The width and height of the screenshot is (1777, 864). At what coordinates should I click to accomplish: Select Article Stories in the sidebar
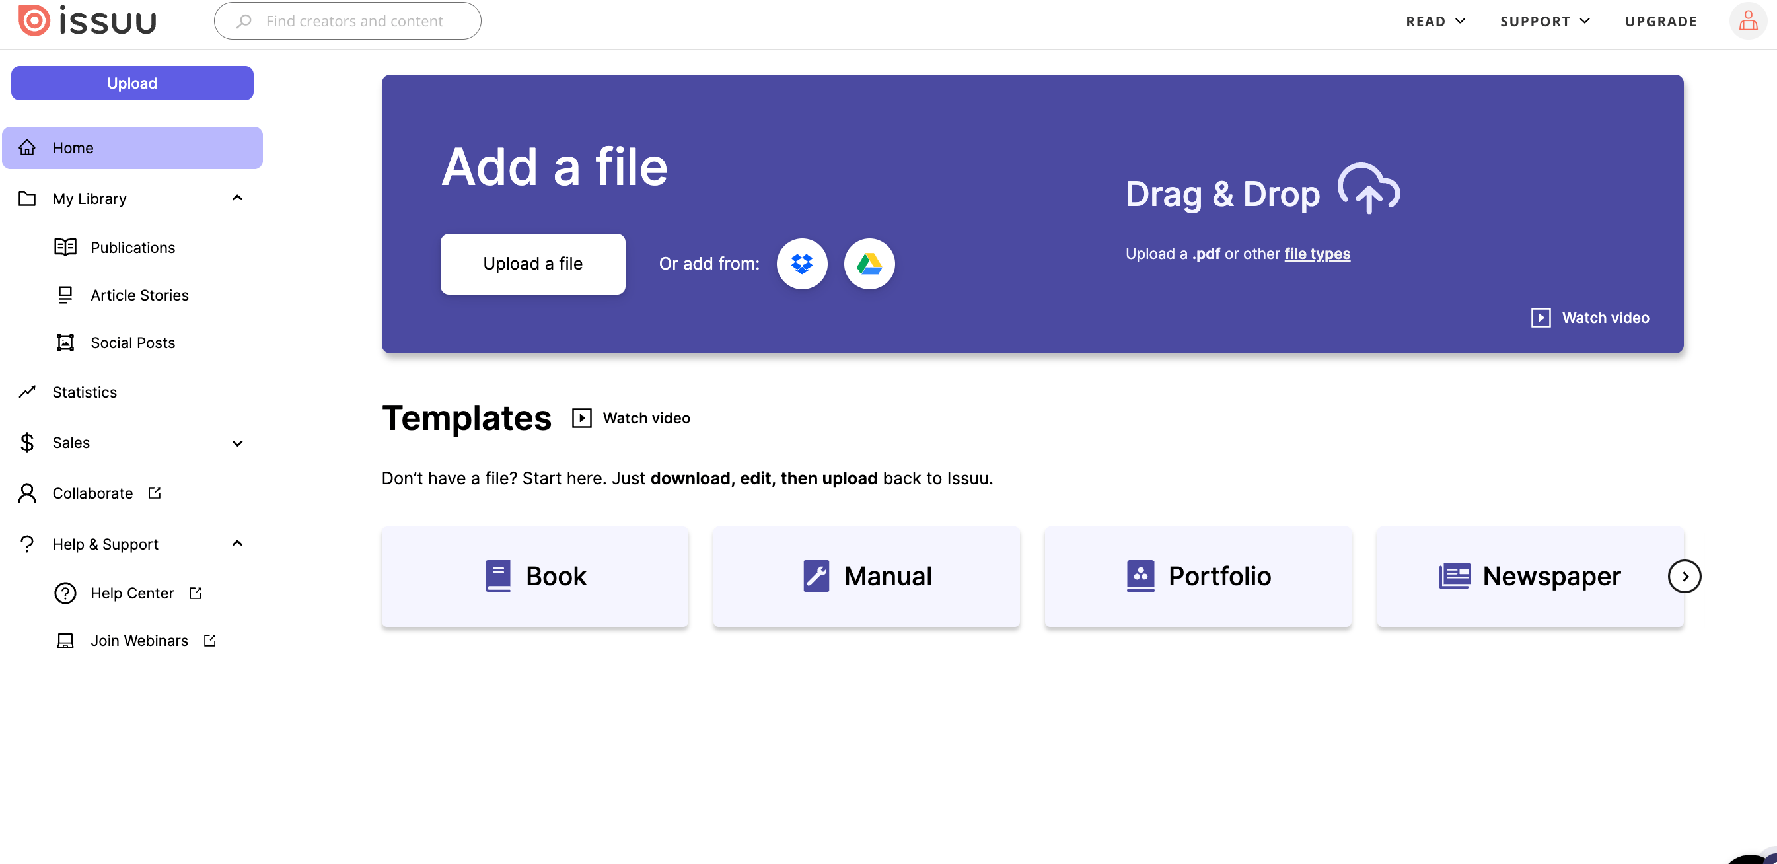click(139, 295)
